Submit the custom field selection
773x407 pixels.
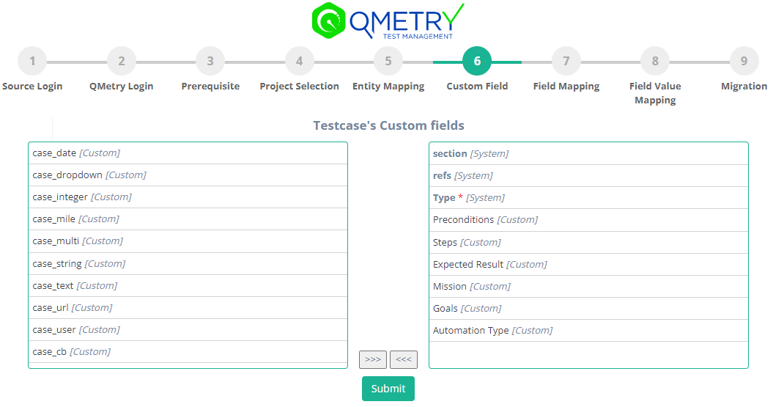[x=388, y=389]
